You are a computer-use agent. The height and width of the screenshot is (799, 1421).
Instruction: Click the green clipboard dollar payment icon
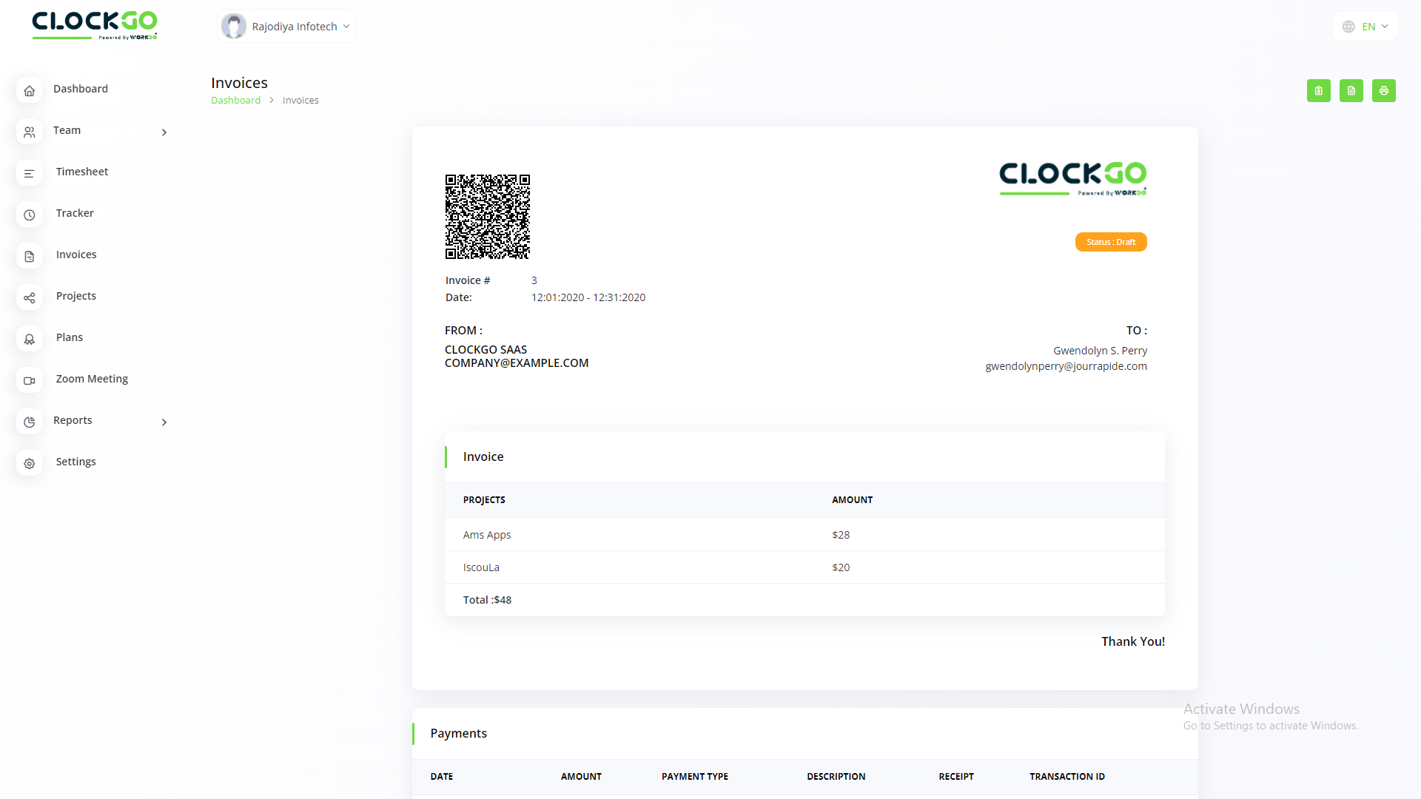(1318, 90)
